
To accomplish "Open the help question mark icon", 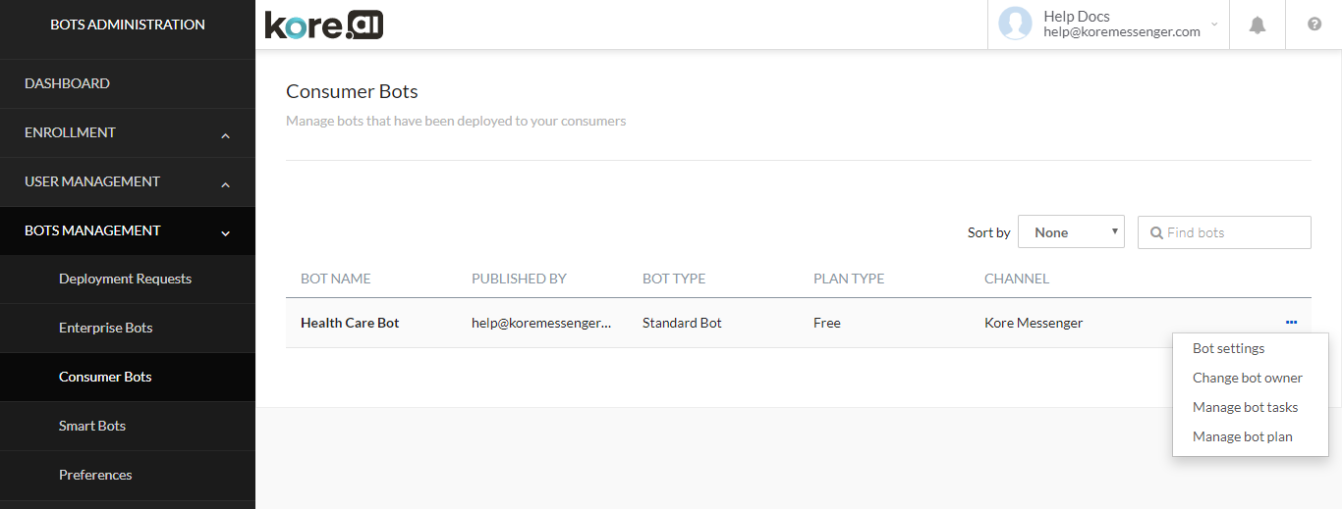I will (x=1314, y=25).
